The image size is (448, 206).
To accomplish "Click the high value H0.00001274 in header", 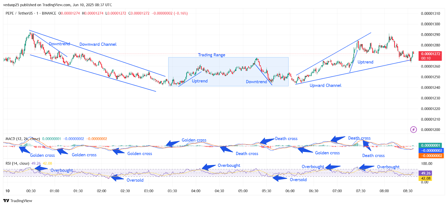I will (93, 13).
